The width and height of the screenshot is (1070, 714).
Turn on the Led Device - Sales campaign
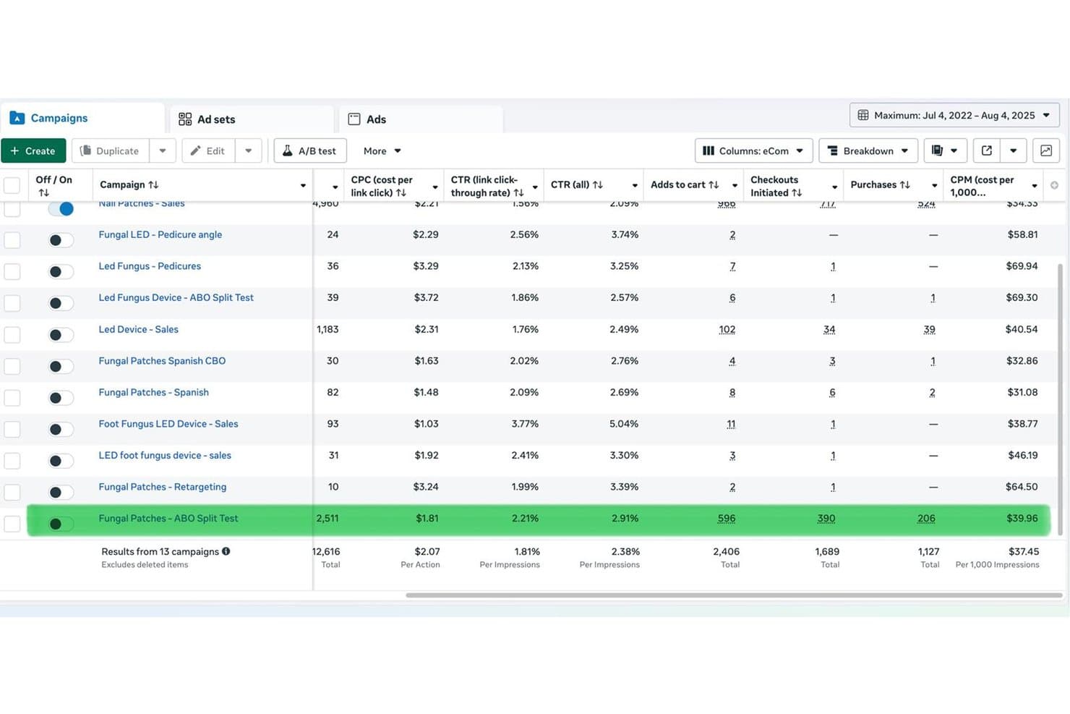[x=61, y=335]
